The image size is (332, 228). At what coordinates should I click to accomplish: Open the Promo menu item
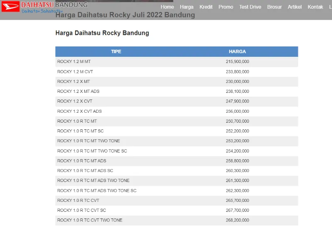click(226, 7)
